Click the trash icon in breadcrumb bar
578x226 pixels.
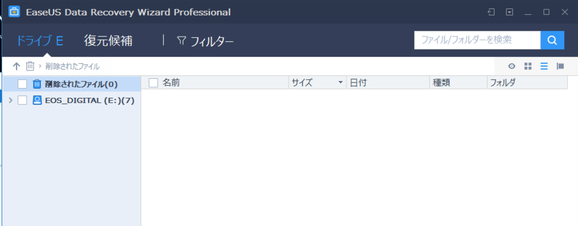(30, 67)
